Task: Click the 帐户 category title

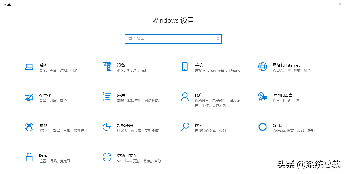Action: tap(199, 95)
